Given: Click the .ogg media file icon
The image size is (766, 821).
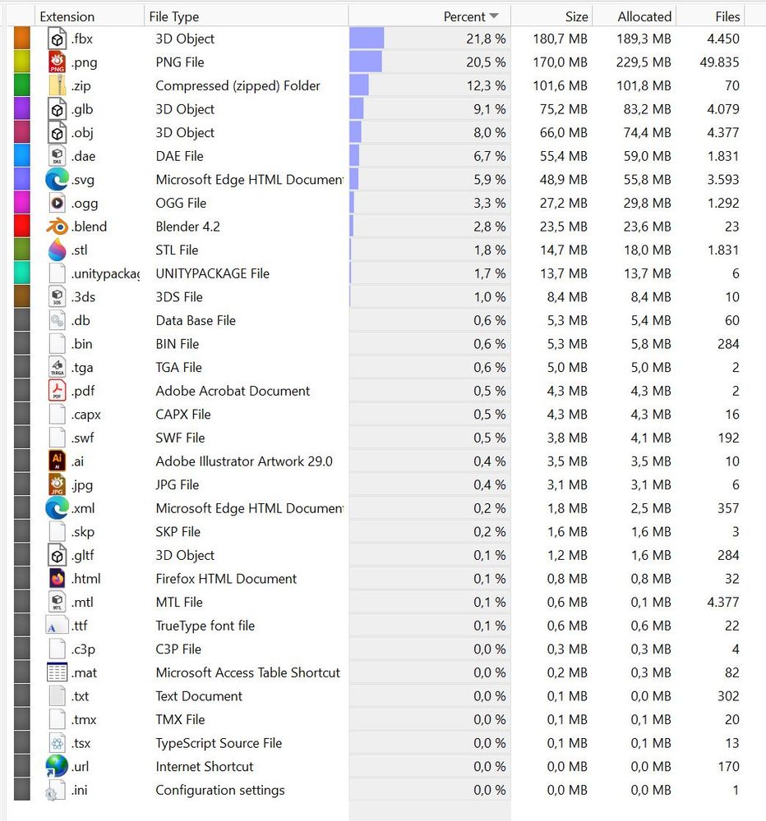Looking at the screenshot, I should (x=58, y=203).
